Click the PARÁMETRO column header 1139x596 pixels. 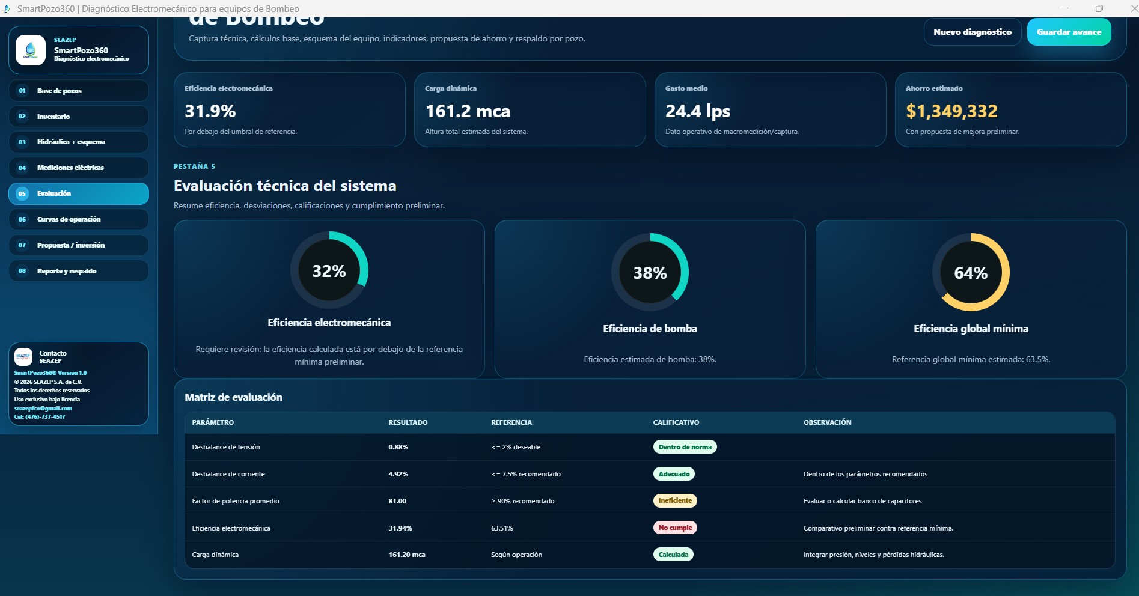click(x=213, y=422)
